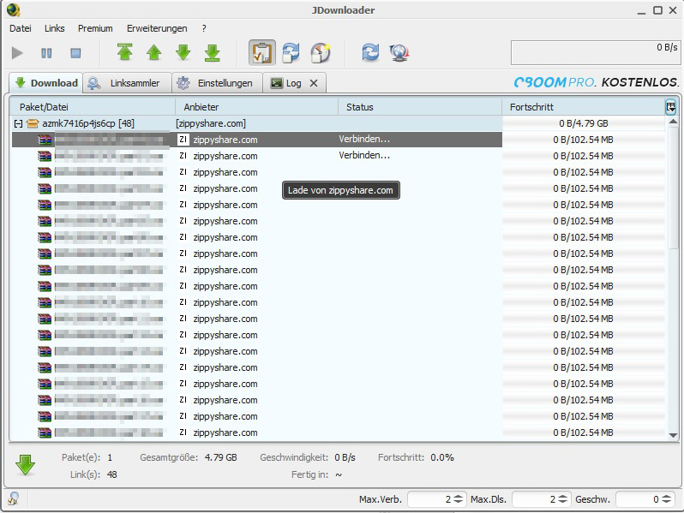
Task: Toggle clipboard monitoring button
Action: [x=261, y=53]
